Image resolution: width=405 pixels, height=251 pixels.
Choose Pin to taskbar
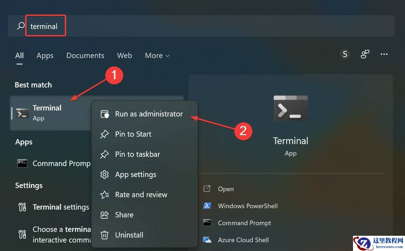(145, 154)
